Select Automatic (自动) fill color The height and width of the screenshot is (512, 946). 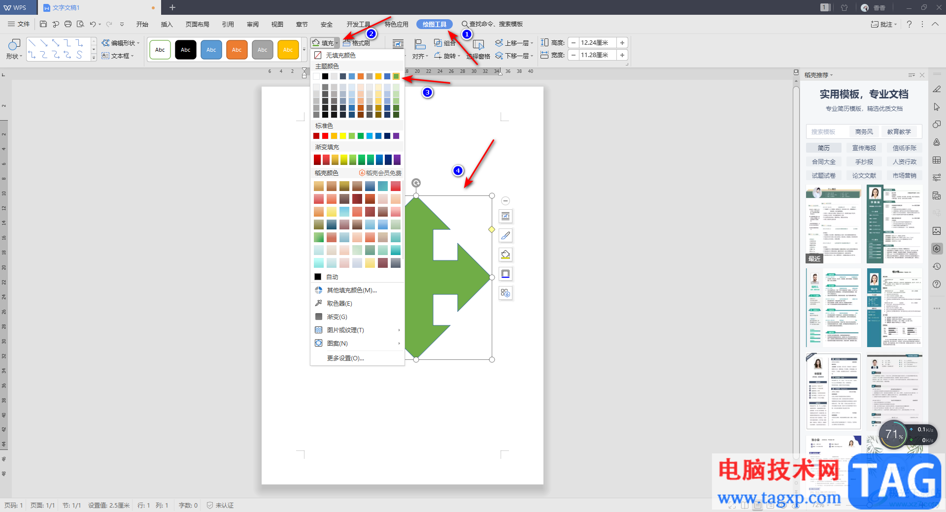point(357,277)
